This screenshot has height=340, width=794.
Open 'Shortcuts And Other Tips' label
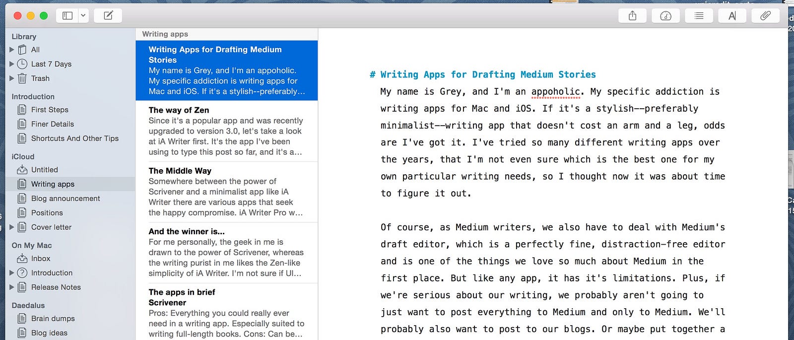coord(75,138)
